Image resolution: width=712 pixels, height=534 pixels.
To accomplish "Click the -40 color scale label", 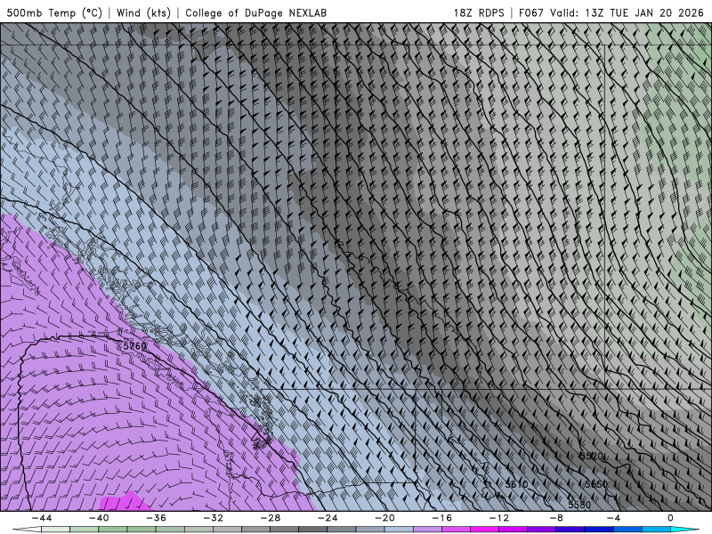I will [99, 518].
